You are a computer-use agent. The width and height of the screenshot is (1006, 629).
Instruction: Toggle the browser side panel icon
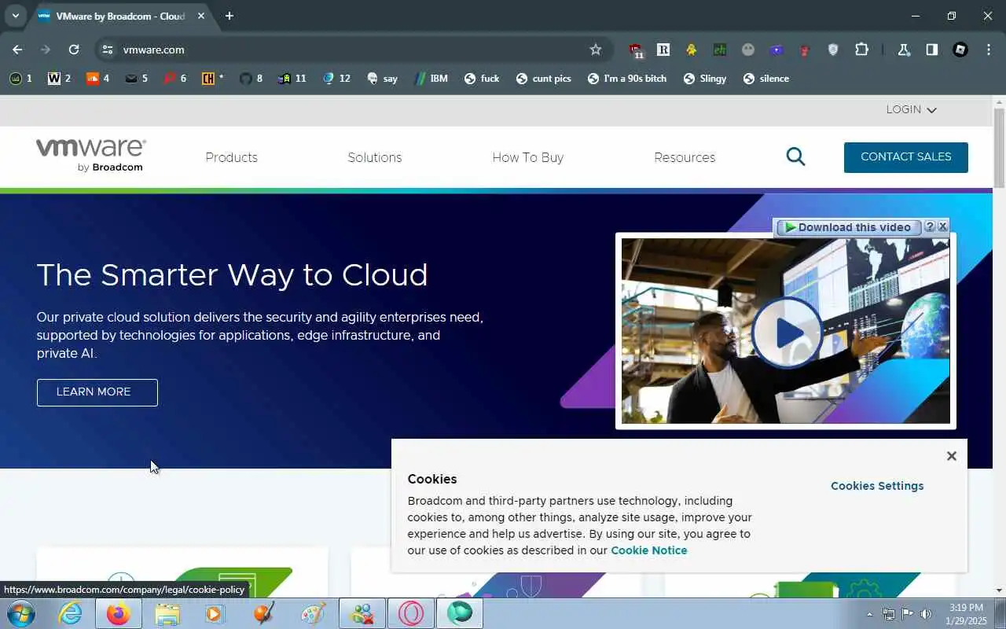coord(932,50)
